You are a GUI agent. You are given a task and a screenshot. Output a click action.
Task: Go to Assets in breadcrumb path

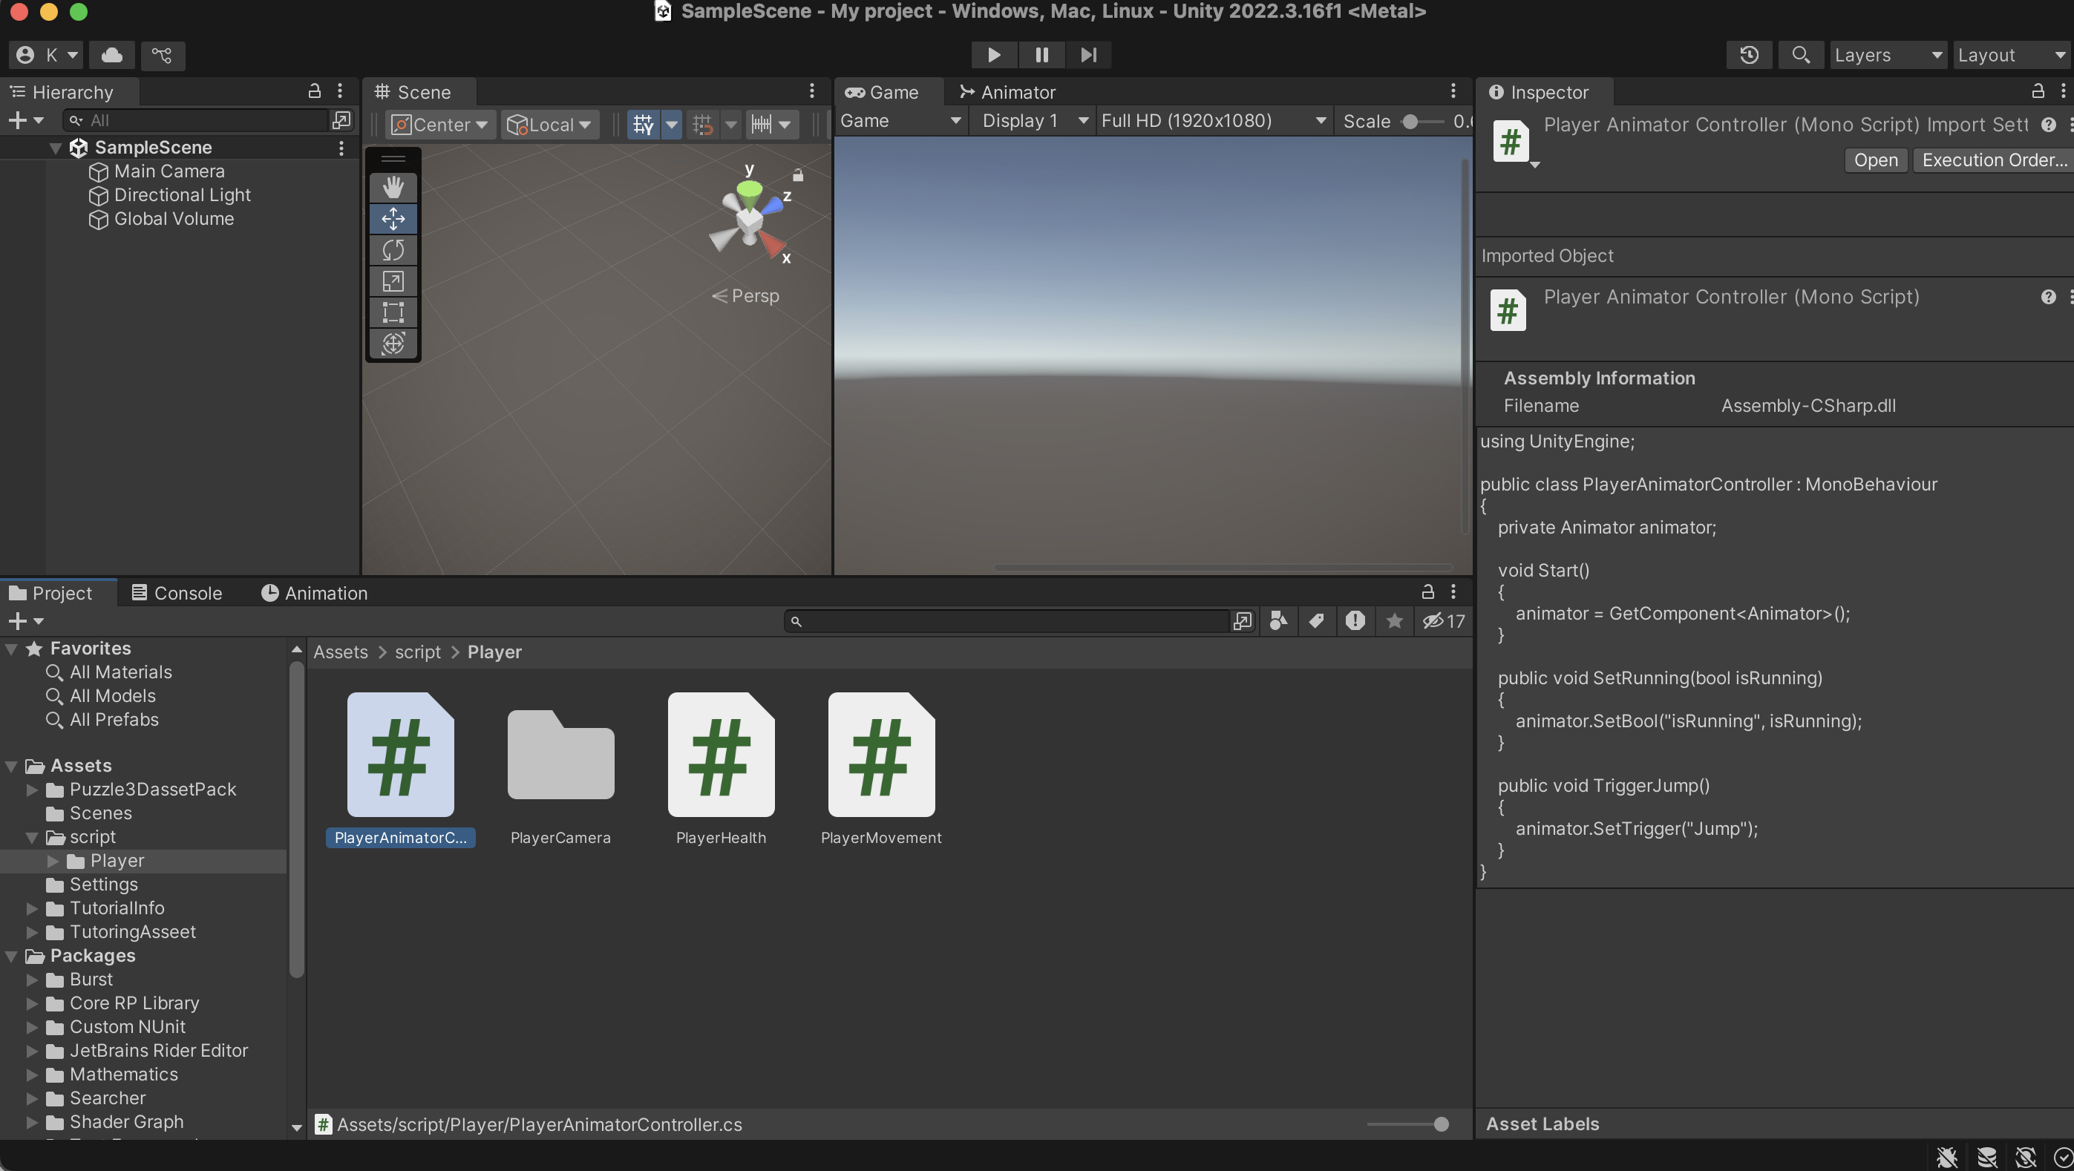(341, 652)
